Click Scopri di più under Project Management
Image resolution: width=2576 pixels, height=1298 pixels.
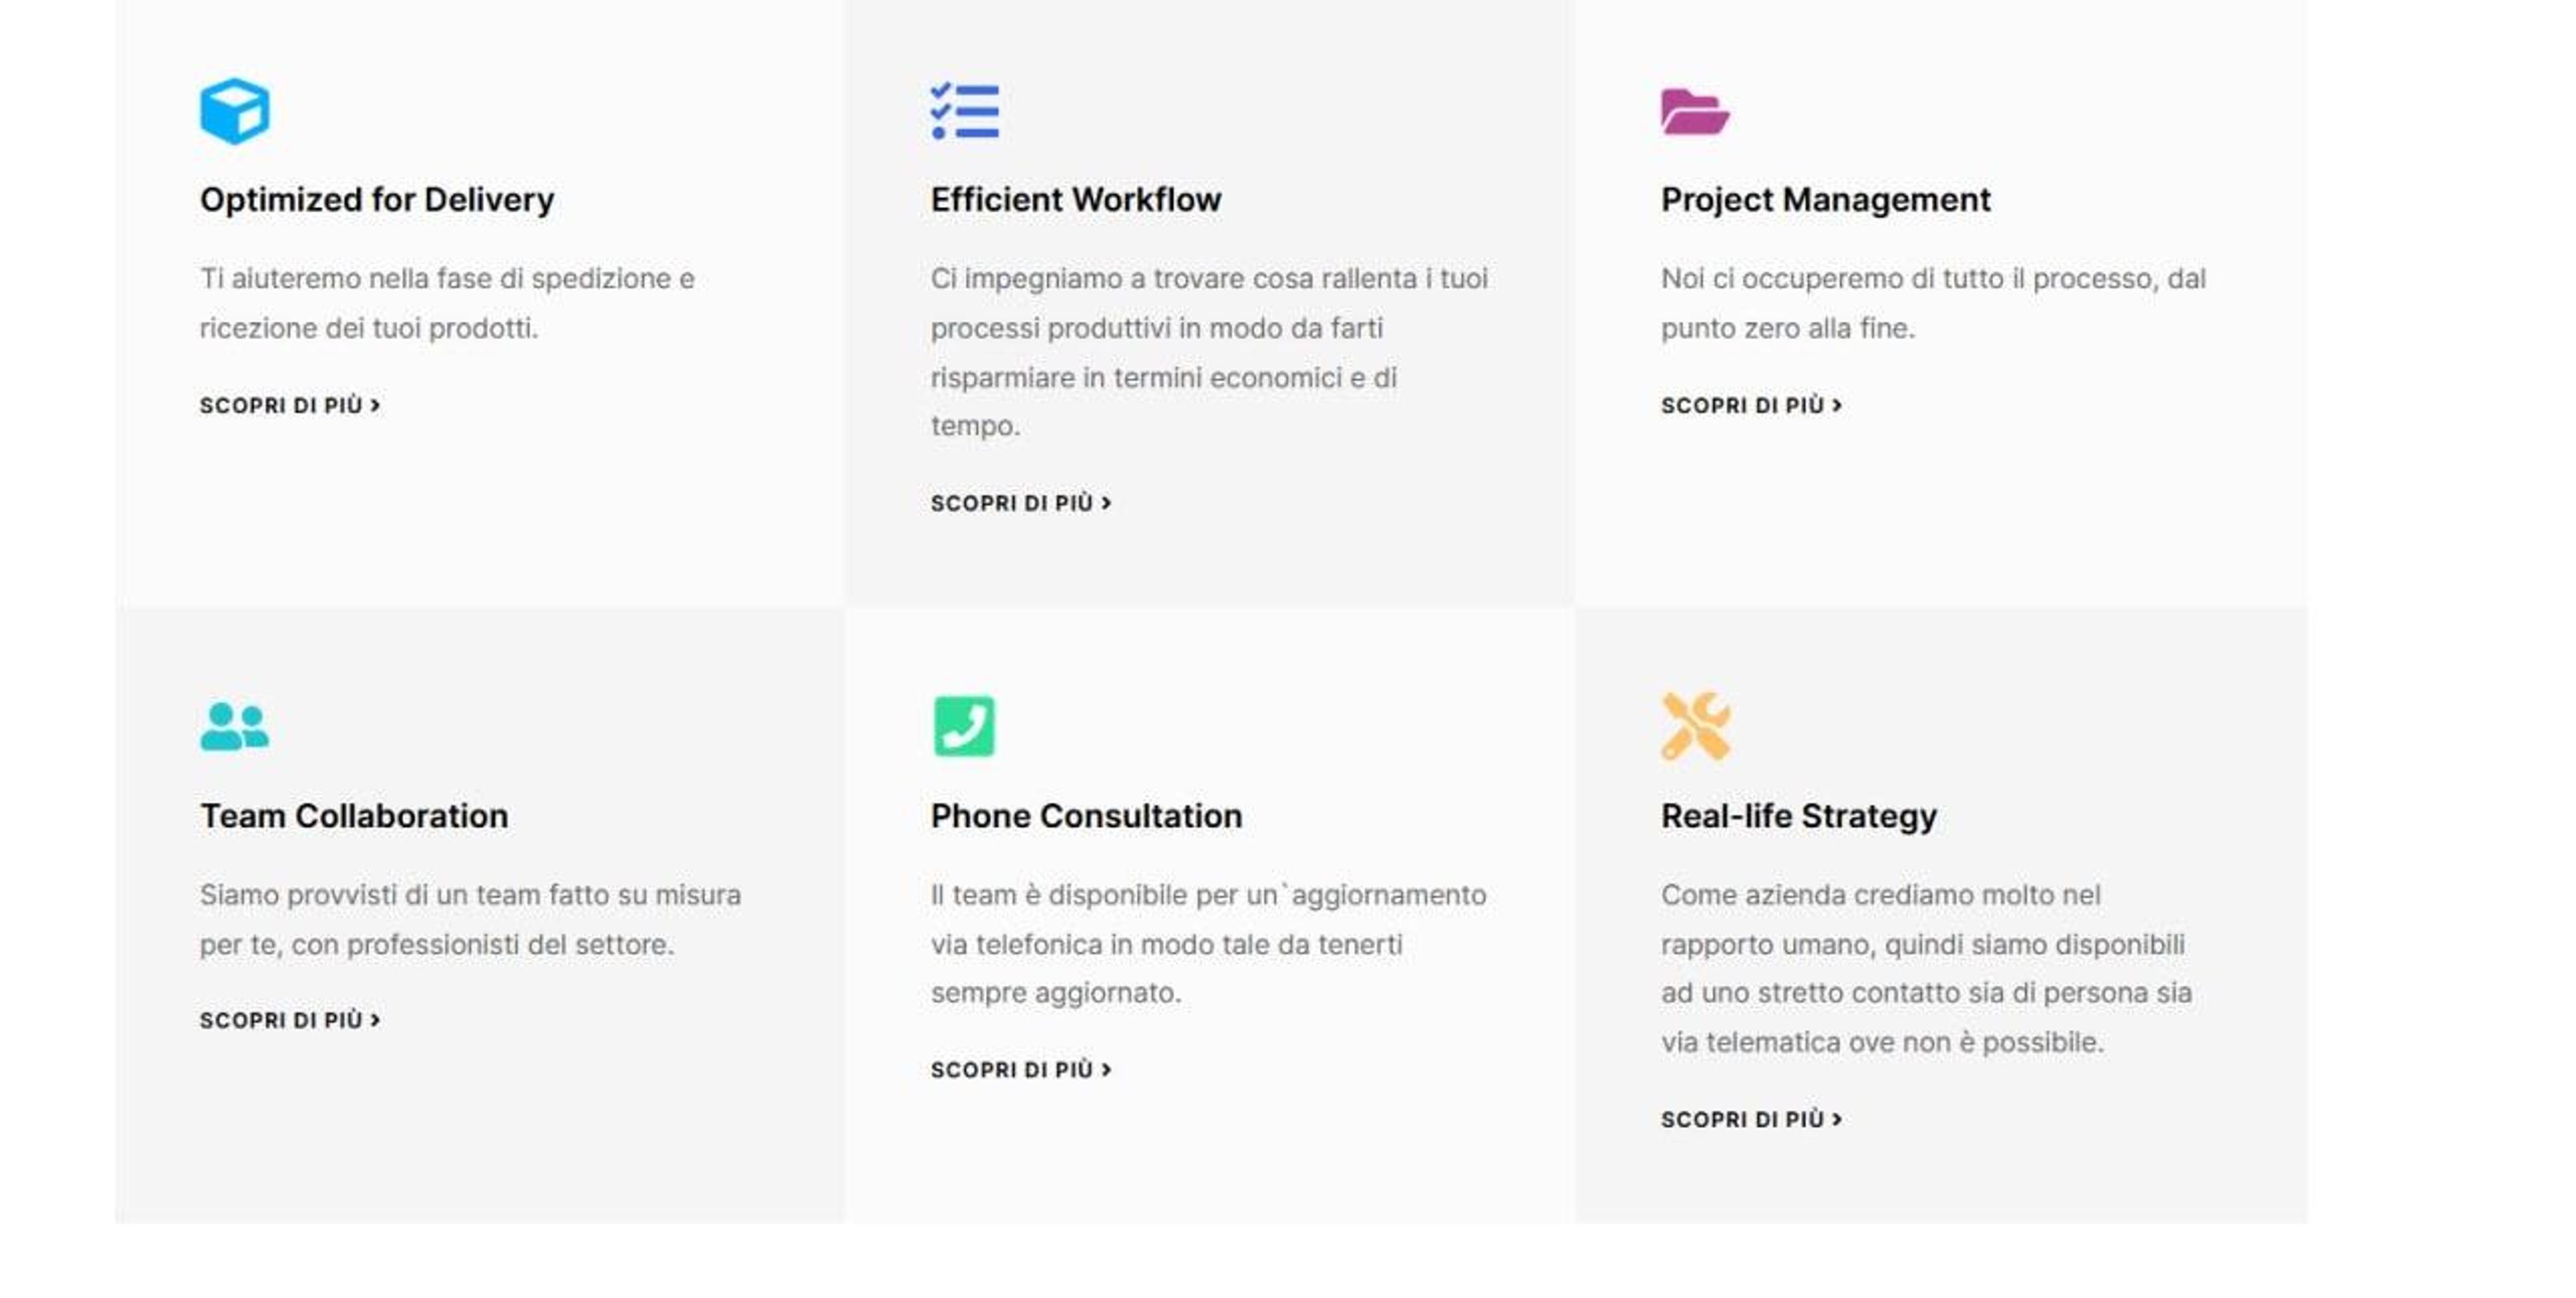(x=1752, y=405)
